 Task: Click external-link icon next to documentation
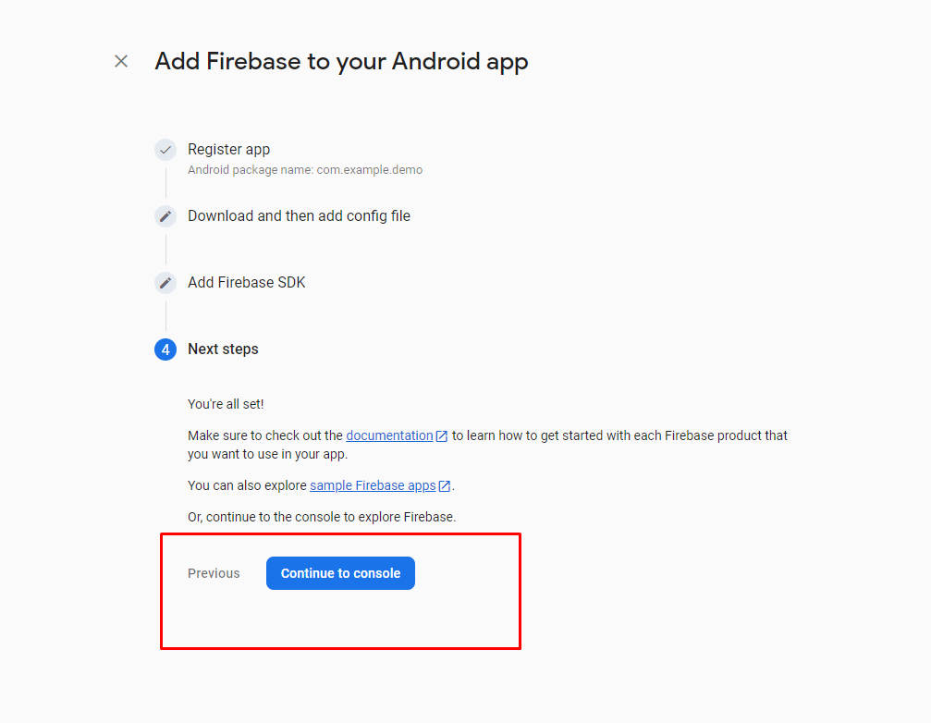click(x=442, y=436)
